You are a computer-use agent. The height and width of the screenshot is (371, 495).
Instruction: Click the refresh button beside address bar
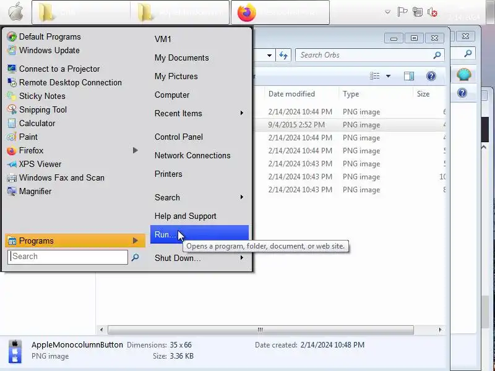tap(283, 56)
